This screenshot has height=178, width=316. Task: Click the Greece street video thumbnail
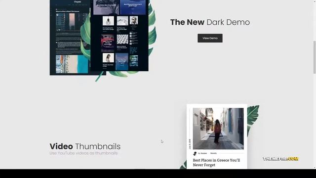pyautogui.click(x=218, y=129)
